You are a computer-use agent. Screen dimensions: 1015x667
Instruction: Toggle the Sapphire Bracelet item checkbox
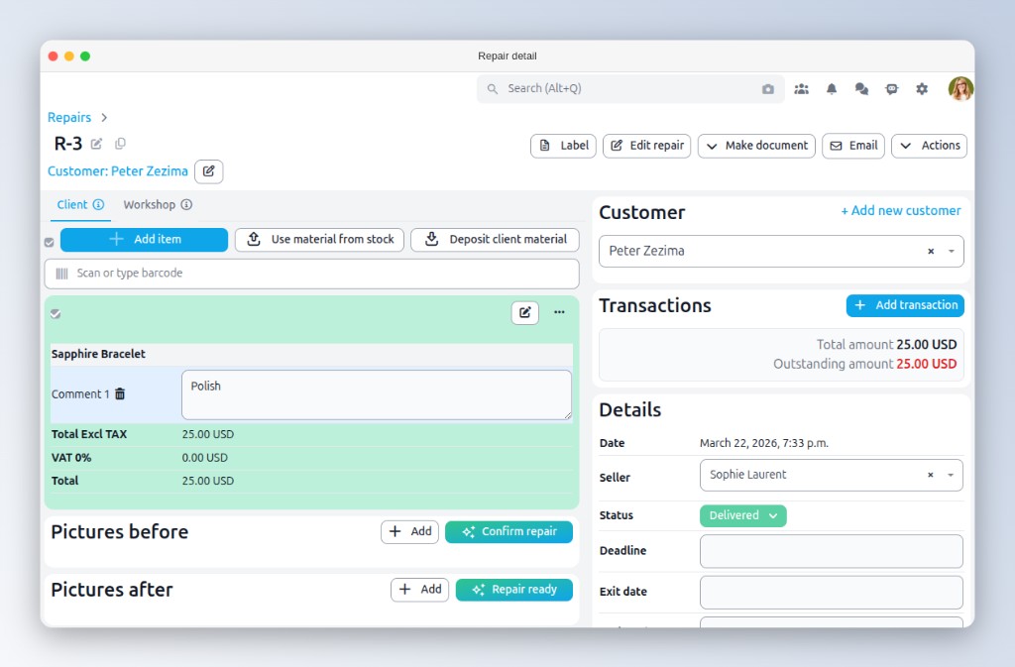point(56,313)
